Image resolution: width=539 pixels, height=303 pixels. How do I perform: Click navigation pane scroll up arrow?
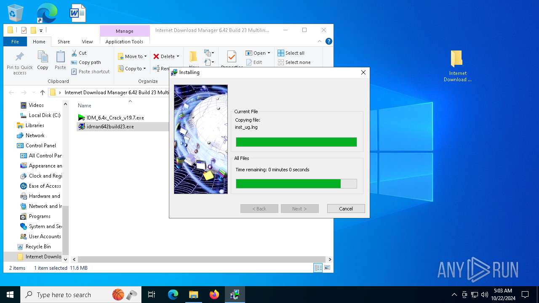(65, 104)
